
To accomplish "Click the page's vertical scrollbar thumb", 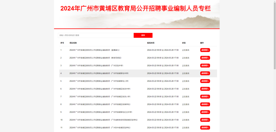I will [x=274, y=36].
